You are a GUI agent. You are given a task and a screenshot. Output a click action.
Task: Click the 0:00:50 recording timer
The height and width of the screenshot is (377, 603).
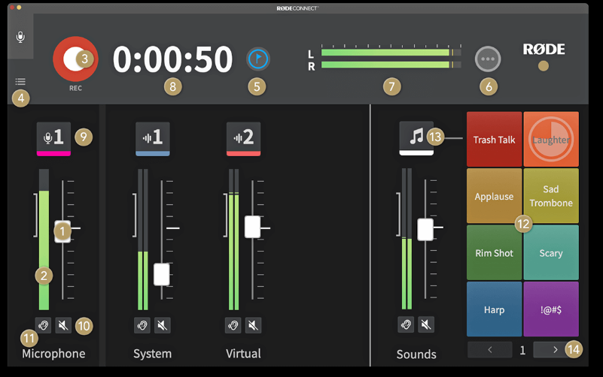(172, 59)
